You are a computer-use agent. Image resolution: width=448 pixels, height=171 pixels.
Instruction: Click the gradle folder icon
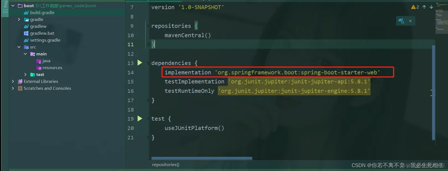point(26,20)
